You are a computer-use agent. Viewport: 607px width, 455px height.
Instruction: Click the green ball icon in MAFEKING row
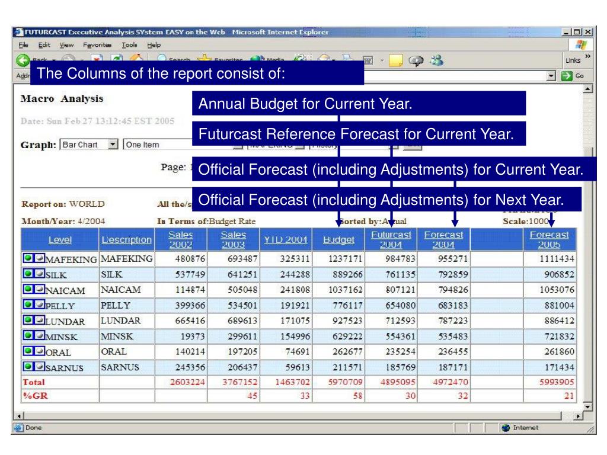[28, 258]
